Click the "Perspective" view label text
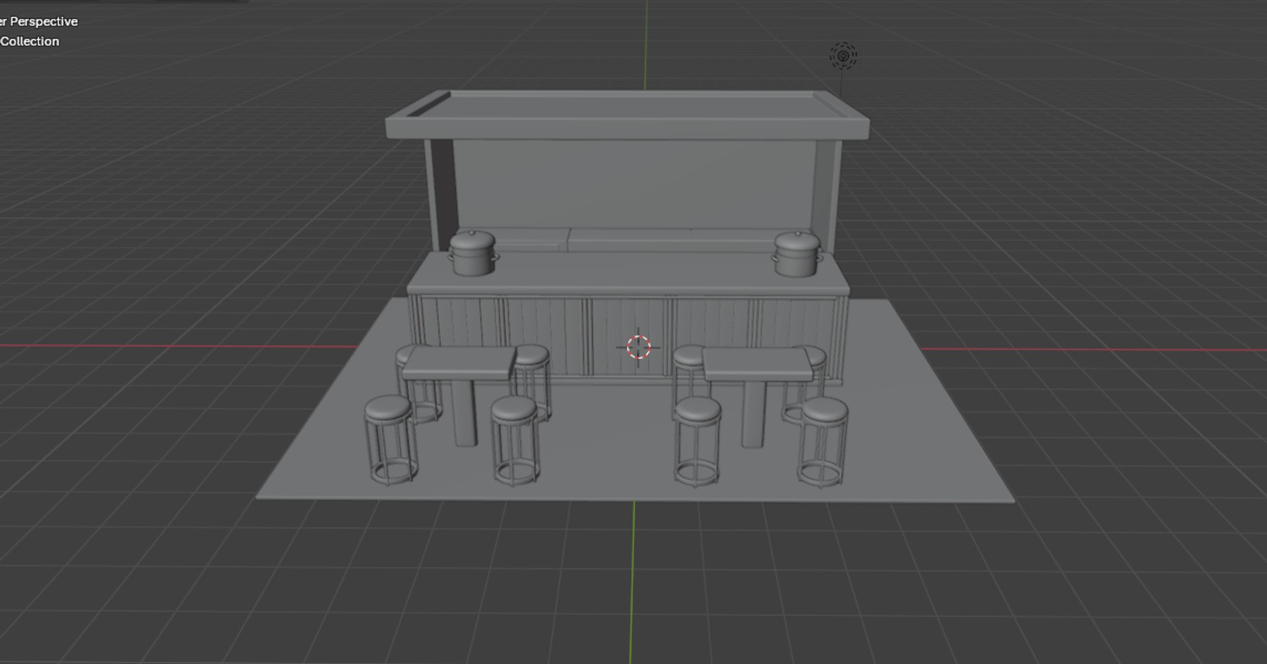1267x664 pixels. (44, 22)
